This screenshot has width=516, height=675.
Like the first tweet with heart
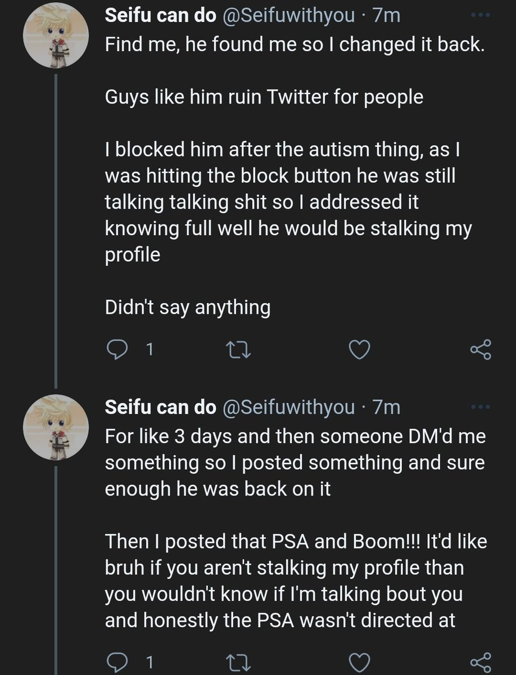360,351
